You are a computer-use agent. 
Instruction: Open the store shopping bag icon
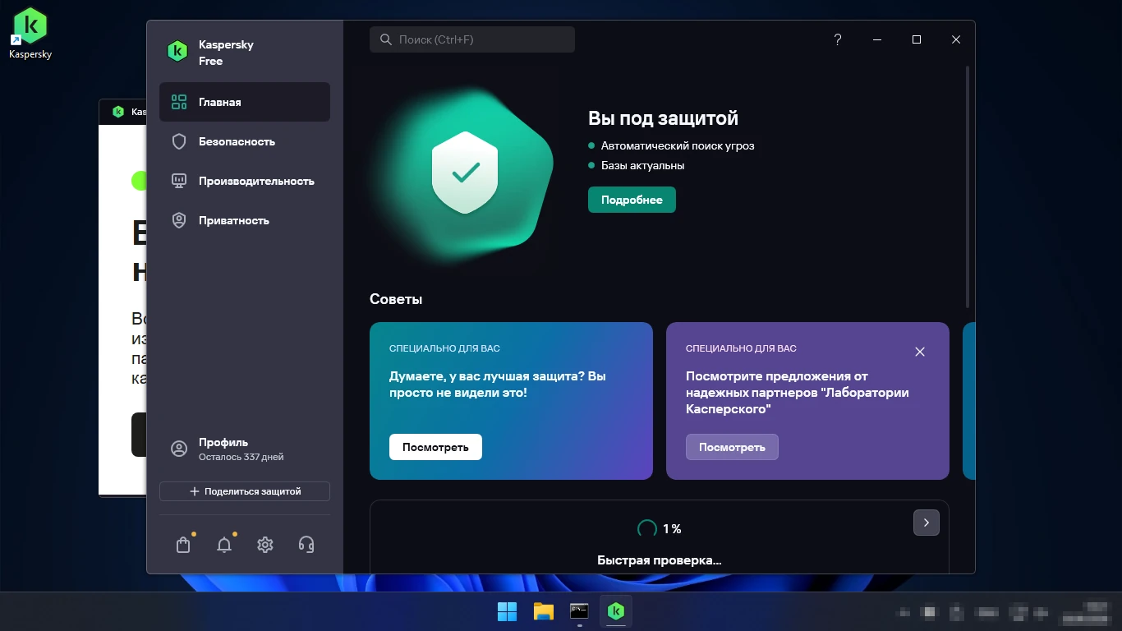(x=183, y=545)
